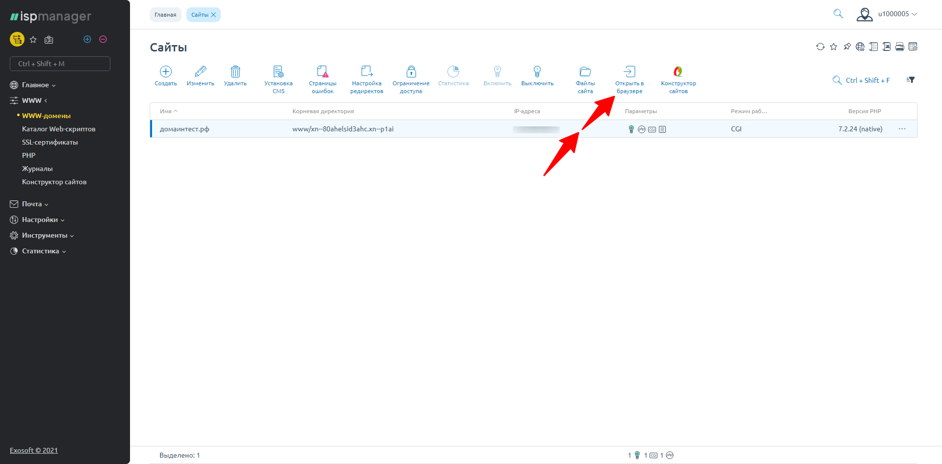The image size is (942, 464).
Task: Open the filter funnel icon
Action: pyautogui.click(x=911, y=80)
